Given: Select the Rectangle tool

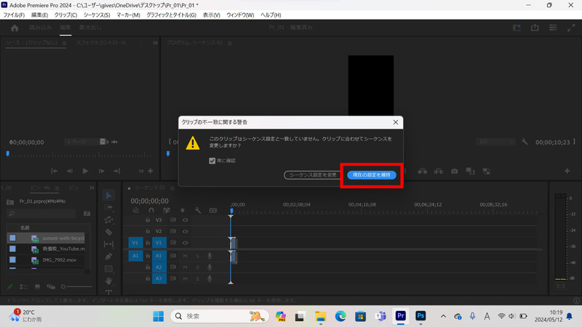Looking at the screenshot, I should coord(108,268).
